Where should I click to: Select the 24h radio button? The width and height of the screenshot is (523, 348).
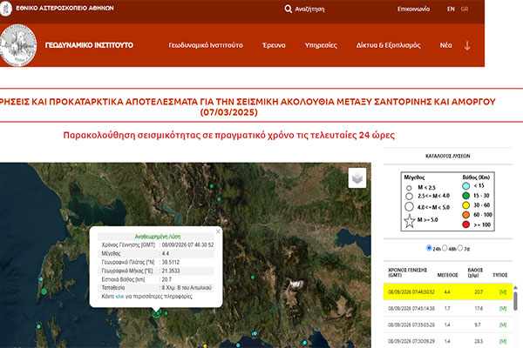tap(429, 248)
